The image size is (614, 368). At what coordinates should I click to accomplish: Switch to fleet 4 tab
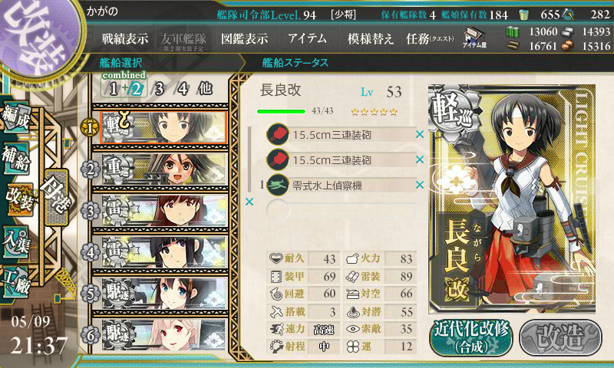point(183,89)
